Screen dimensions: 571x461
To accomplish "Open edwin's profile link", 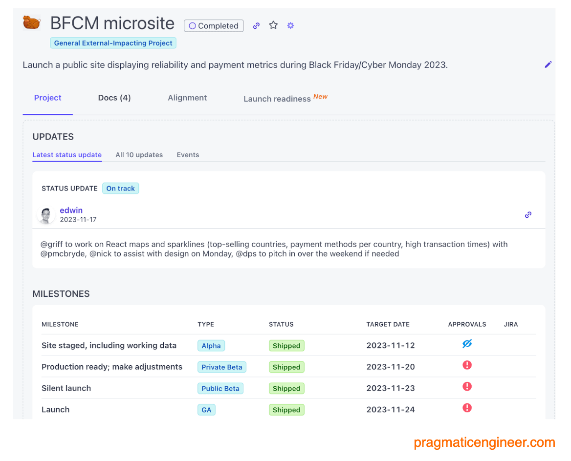I will pyautogui.click(x=71, y=210).
